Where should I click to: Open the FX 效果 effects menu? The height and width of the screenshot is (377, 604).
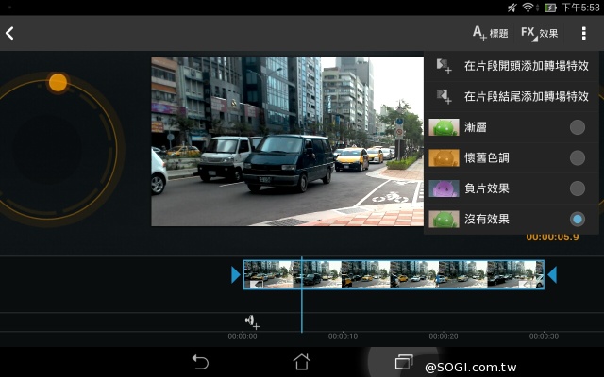(539, 34)
